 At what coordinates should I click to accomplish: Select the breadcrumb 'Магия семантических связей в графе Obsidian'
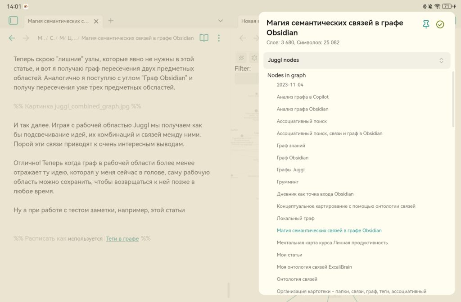(139, 39)
